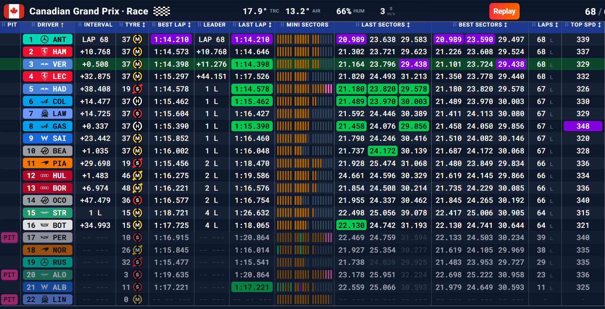Sort by BEST SECTORS using the arrows
605x309 pixels.
[506, 25]
